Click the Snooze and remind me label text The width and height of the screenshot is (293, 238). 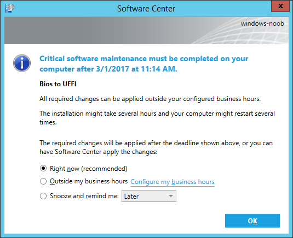coord(84,196)
